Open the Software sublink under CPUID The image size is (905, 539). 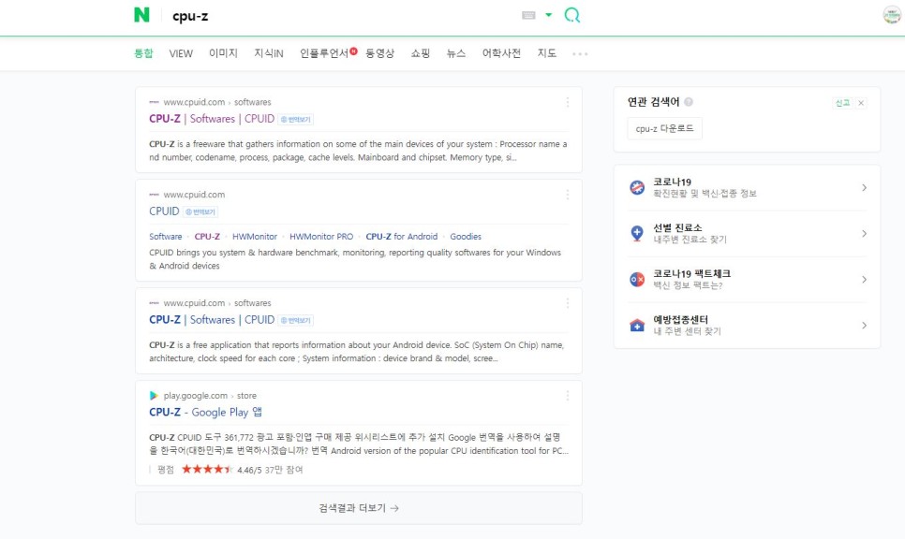165,237
